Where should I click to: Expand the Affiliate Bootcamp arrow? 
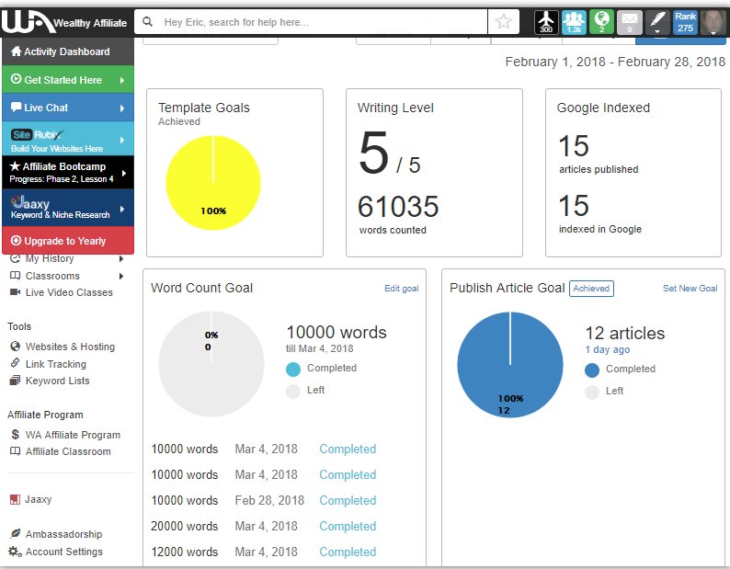pyautogui.click(x=124, y=173)
